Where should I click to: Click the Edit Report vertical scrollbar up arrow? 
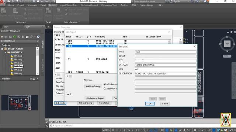169,41
